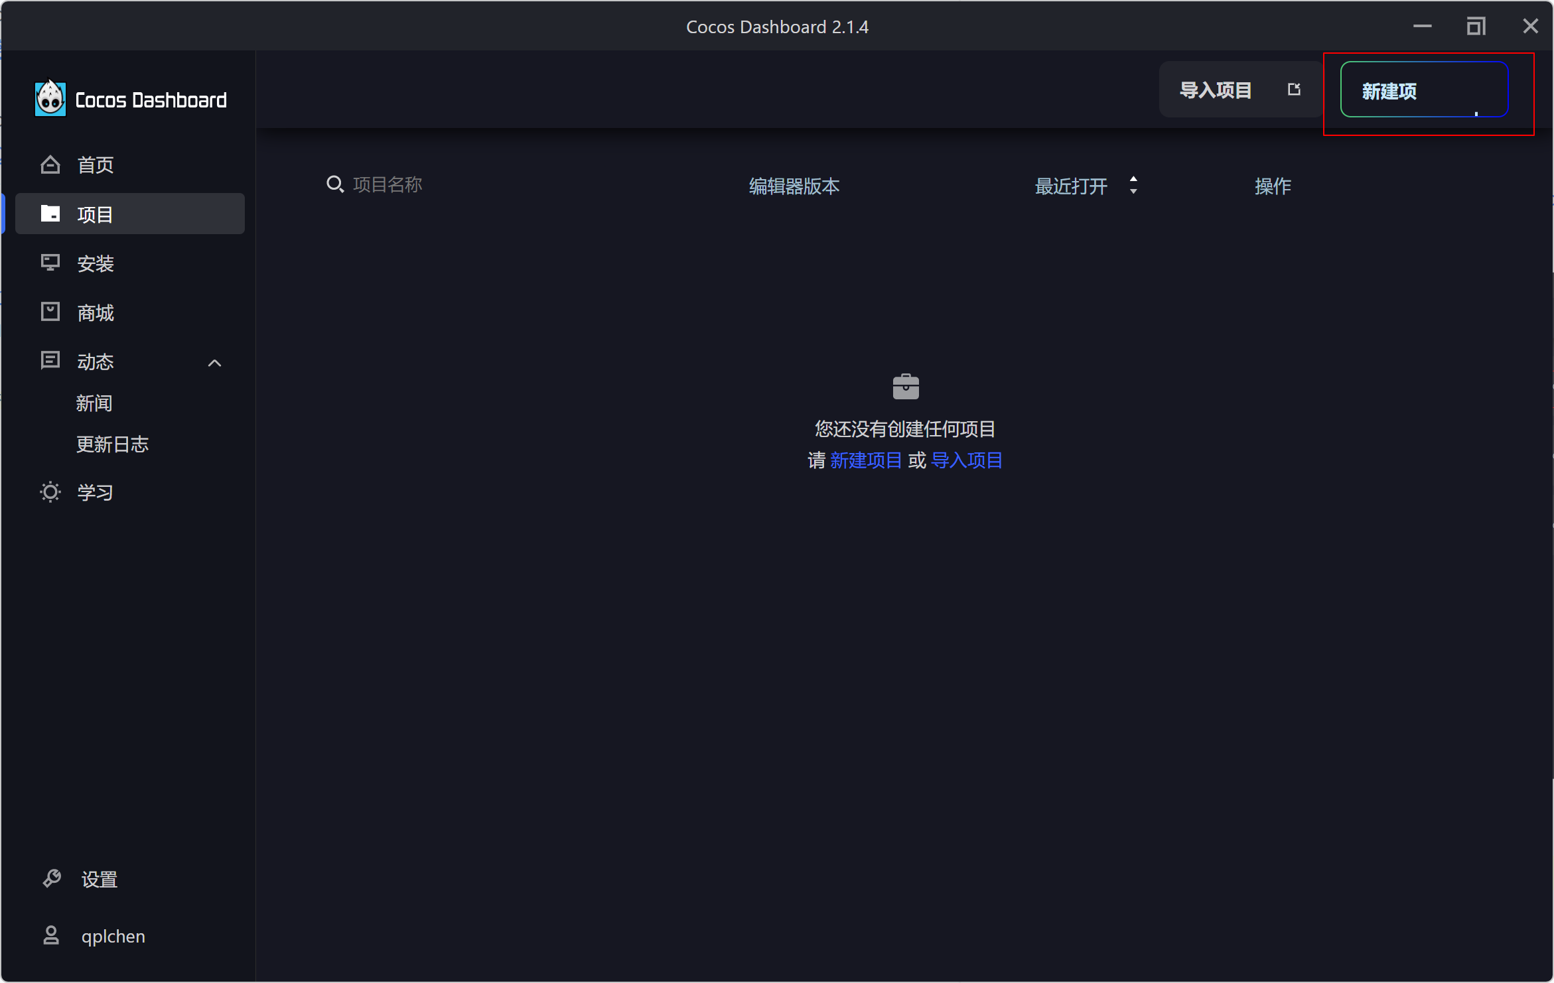Click the sun learning icon
The width and height of the screenshot is (1554, 983).
tap(50, 492)
